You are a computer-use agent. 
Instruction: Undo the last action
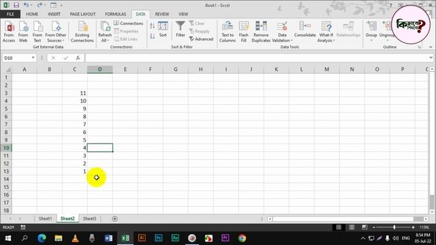click(x=26, y=5)
